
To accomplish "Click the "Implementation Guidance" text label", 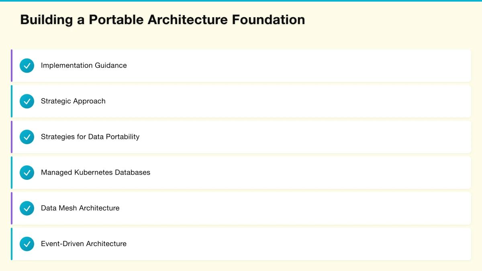I will coord(84,65).
